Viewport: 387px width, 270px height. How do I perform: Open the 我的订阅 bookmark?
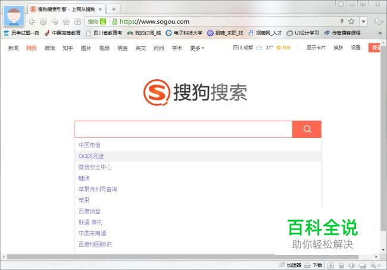(144, 33)
